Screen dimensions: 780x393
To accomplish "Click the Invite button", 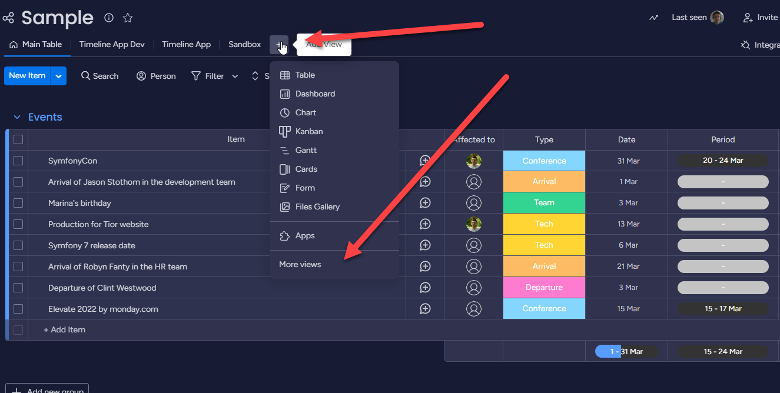I will 761,18.
